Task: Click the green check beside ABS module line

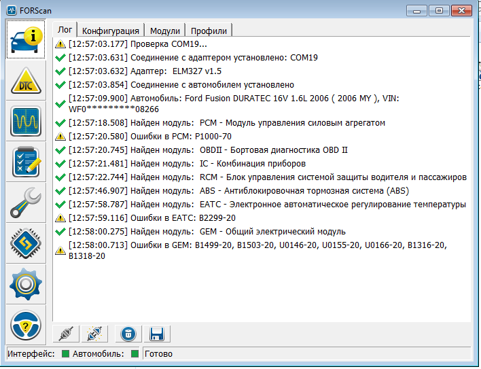Action: pos(60,191)
